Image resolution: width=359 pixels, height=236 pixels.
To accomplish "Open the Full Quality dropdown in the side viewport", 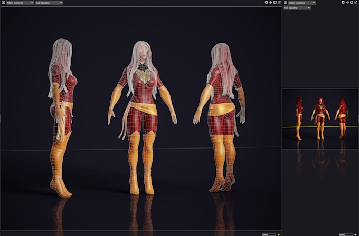I will pyautogui.click(x=297, y=8).
